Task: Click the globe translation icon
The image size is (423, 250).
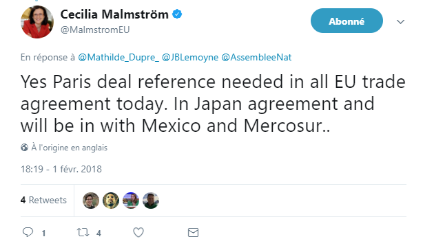Action: [24, 148]
